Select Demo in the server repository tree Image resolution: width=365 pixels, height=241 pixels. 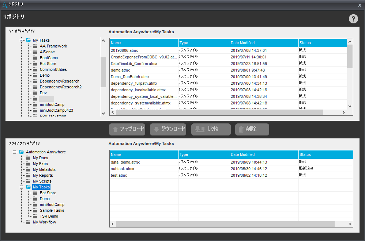tap(45, 75)
